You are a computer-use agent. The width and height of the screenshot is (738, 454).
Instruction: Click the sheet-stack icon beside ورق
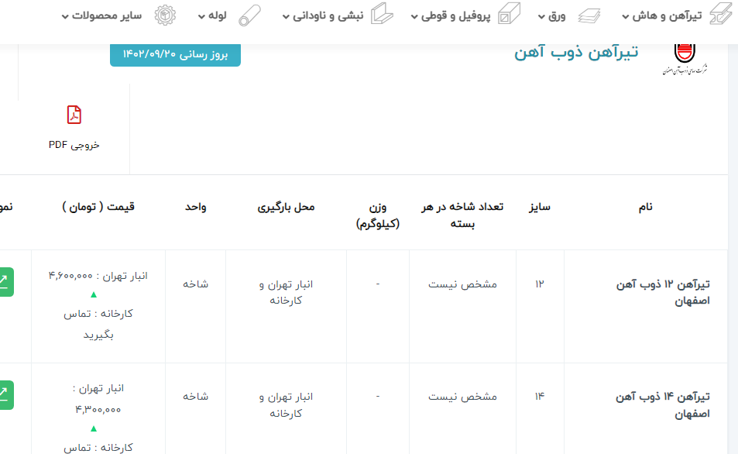(x=589, y=15)
